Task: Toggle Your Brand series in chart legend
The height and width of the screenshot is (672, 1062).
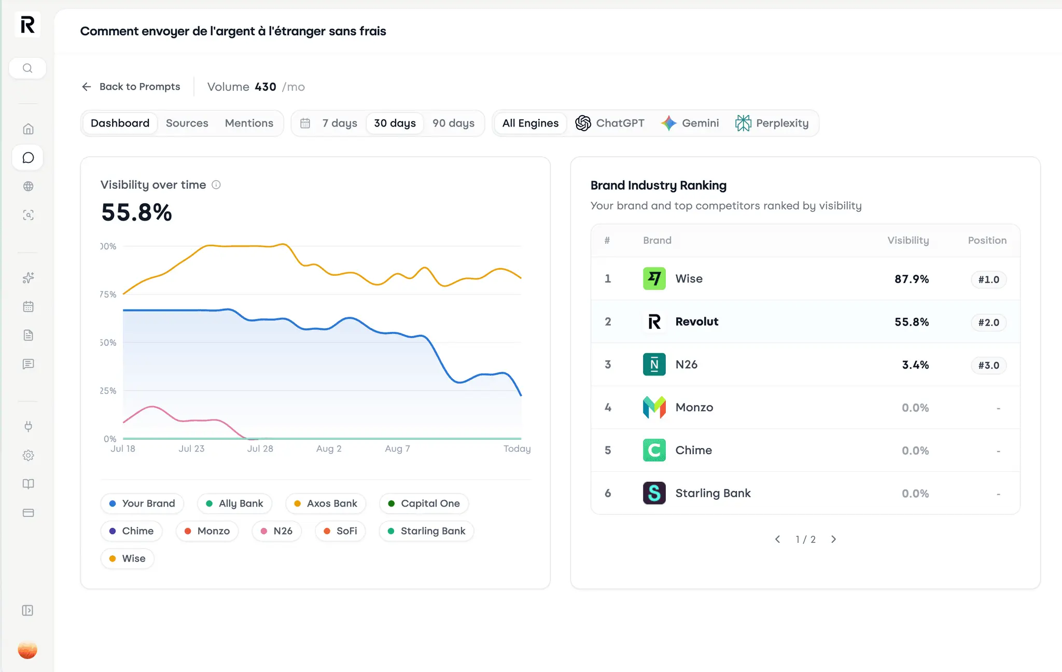Action: (x=142, y=503)
